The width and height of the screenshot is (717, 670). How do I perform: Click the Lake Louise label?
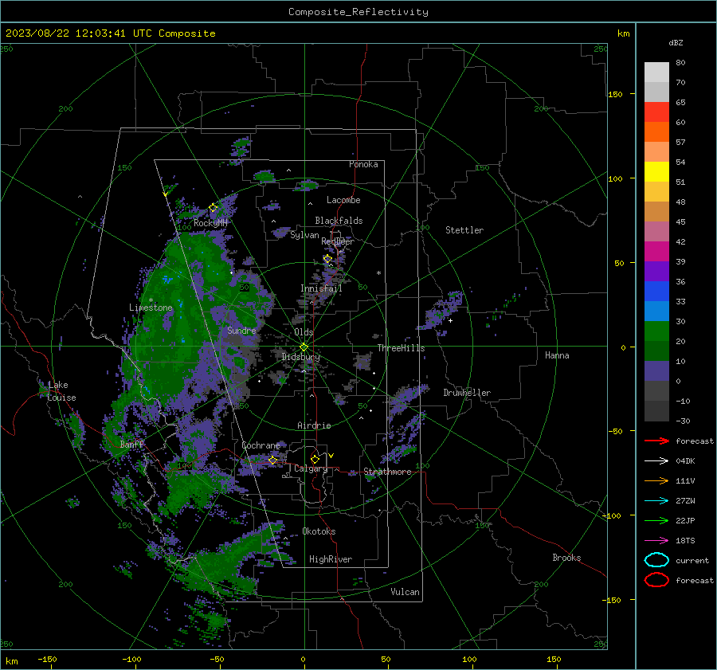point(61,391)
